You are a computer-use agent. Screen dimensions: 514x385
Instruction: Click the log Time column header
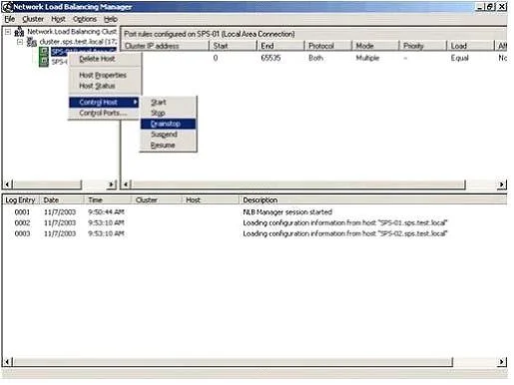tap(108, 199)
